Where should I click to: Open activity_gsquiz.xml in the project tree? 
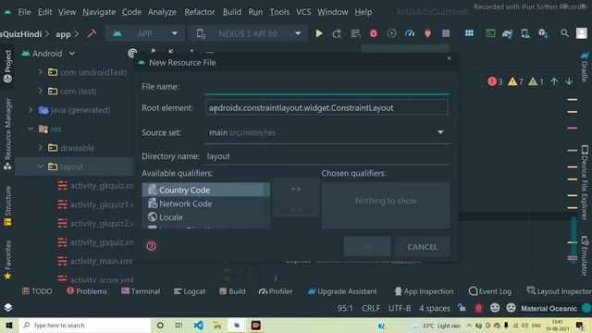point(101,242)
